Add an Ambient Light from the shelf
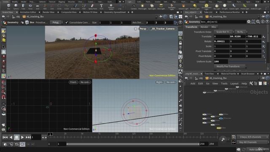270x152 pixels. pyautogui.click(x=256, y=7)
